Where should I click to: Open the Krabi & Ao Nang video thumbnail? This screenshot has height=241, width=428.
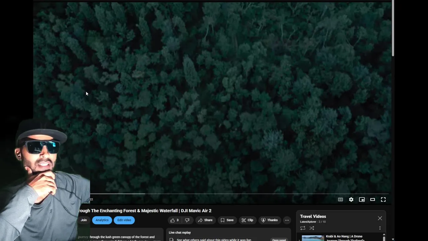pos(313,238)
